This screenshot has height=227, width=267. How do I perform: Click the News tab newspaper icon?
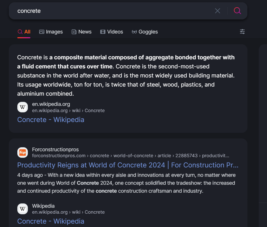coord(74,32)
